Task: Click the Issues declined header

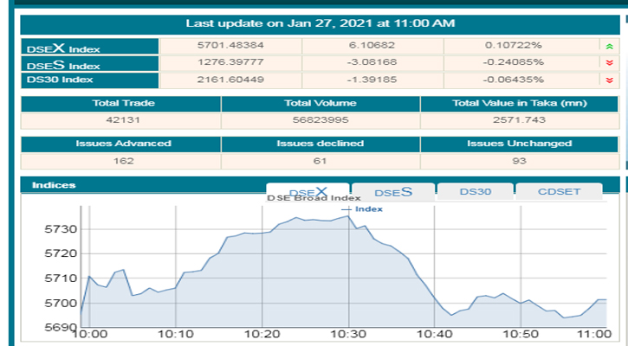Action: coord(320,144)
